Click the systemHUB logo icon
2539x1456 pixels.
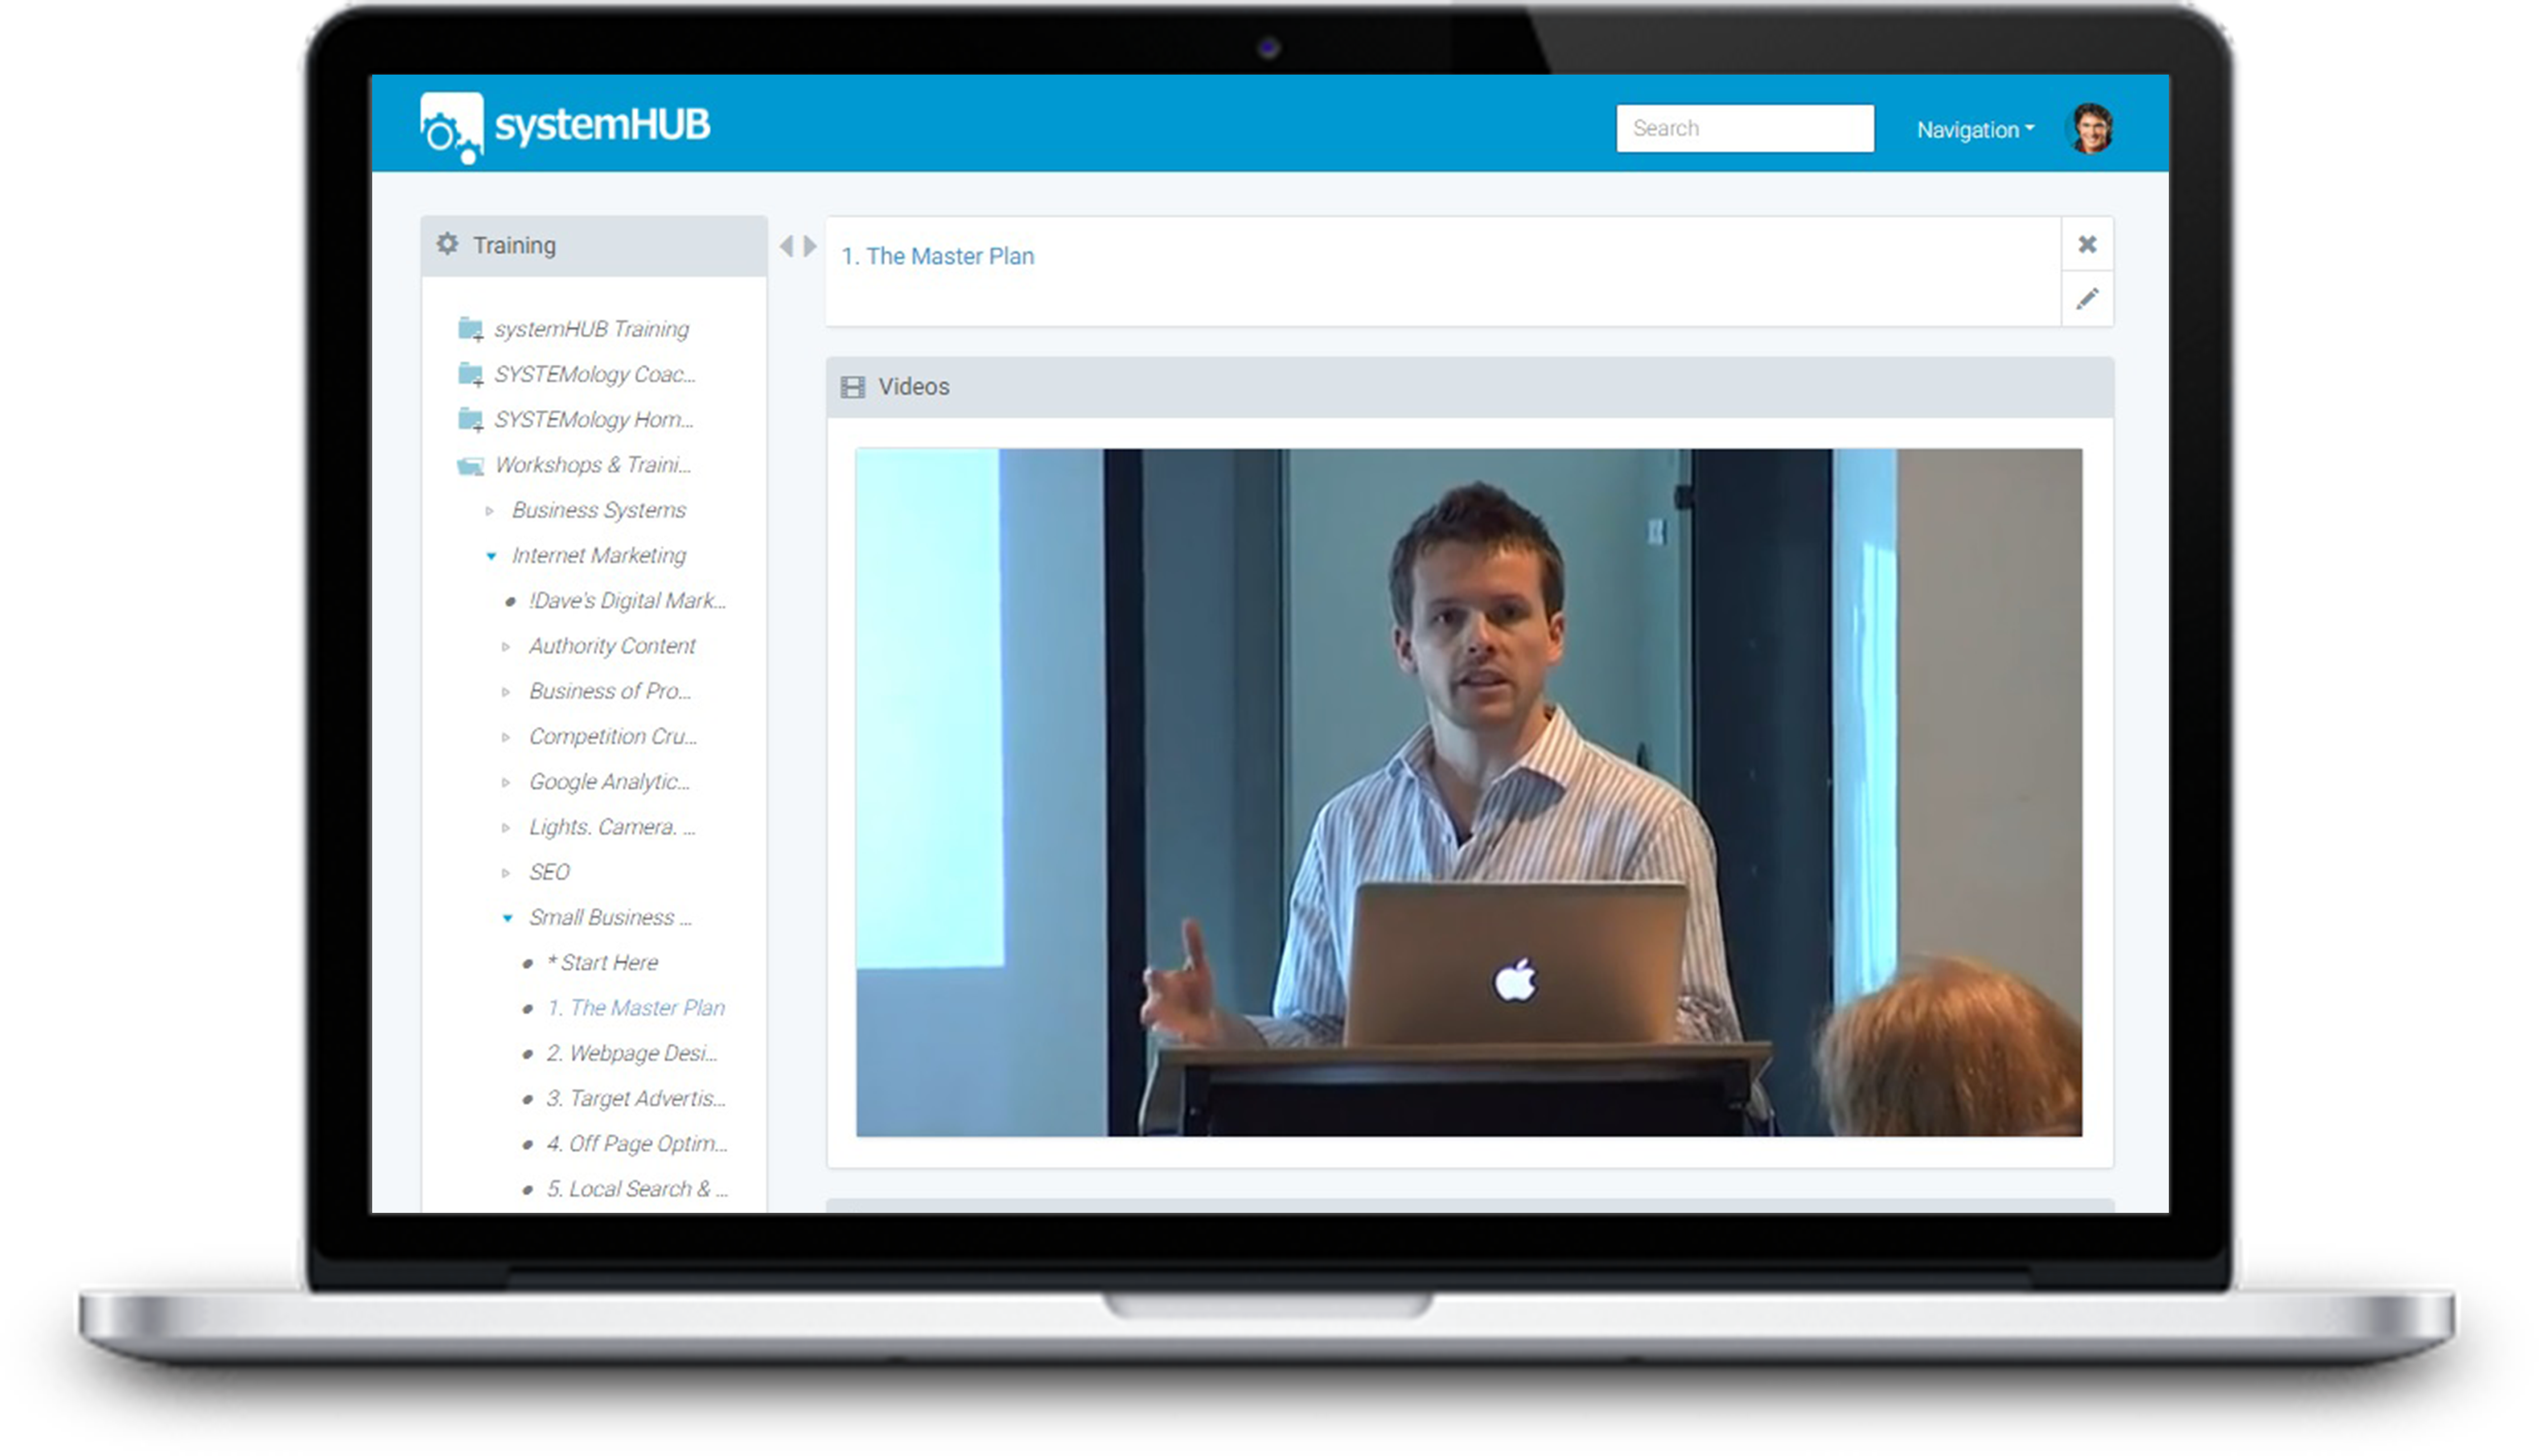pyautogui.click(x=451, y=128)
